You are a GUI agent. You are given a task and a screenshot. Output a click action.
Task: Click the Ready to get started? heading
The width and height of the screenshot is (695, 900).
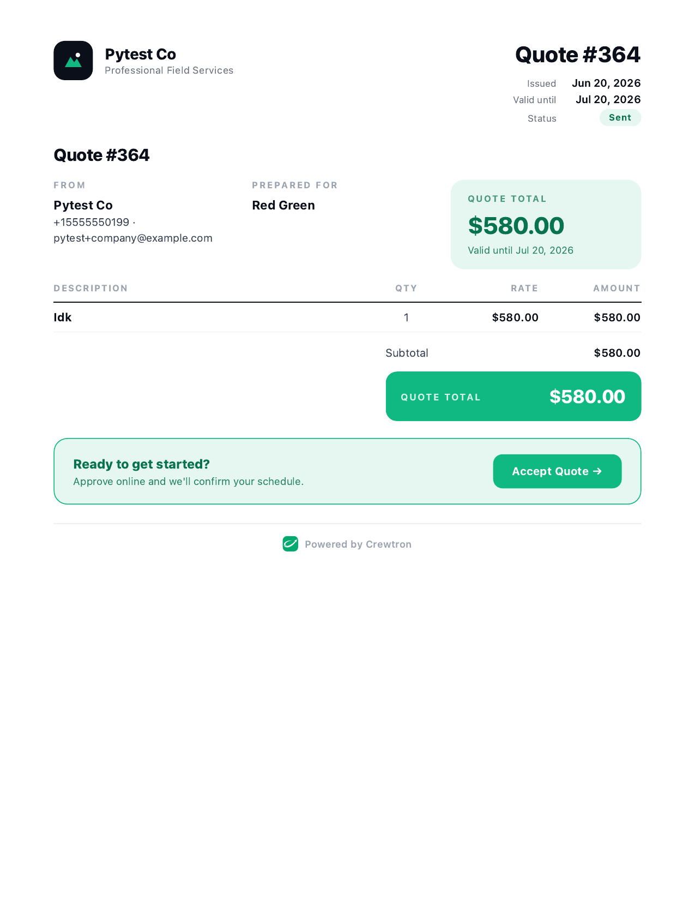pyautogui.click(x=142, y=464)
